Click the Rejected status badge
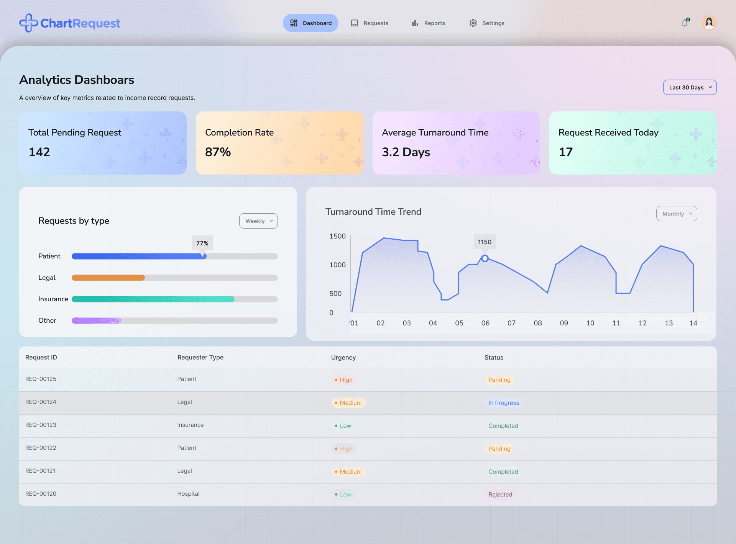 tap(500, 495)
